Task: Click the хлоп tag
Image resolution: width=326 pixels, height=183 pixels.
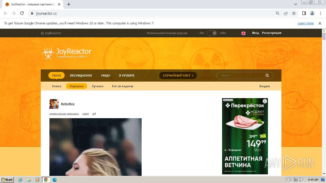Action: pyautogui.click(x=86, y=114)
